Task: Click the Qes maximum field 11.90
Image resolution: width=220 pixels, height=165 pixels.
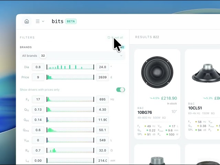Action: click(x=102, y=120)
